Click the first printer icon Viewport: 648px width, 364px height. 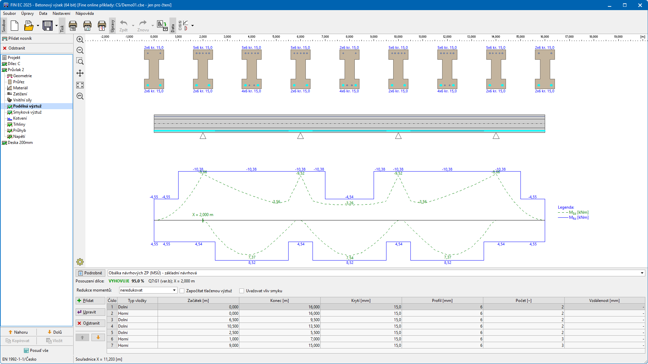click(x=73, y=26)
